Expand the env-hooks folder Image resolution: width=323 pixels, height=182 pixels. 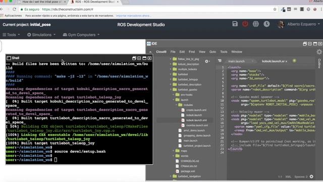pos(174,95)
